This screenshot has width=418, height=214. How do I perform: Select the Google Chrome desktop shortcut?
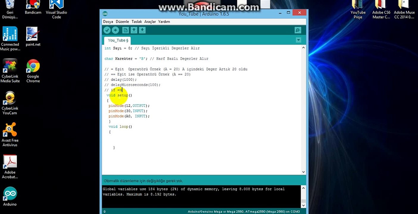click(x=33, y=71)
